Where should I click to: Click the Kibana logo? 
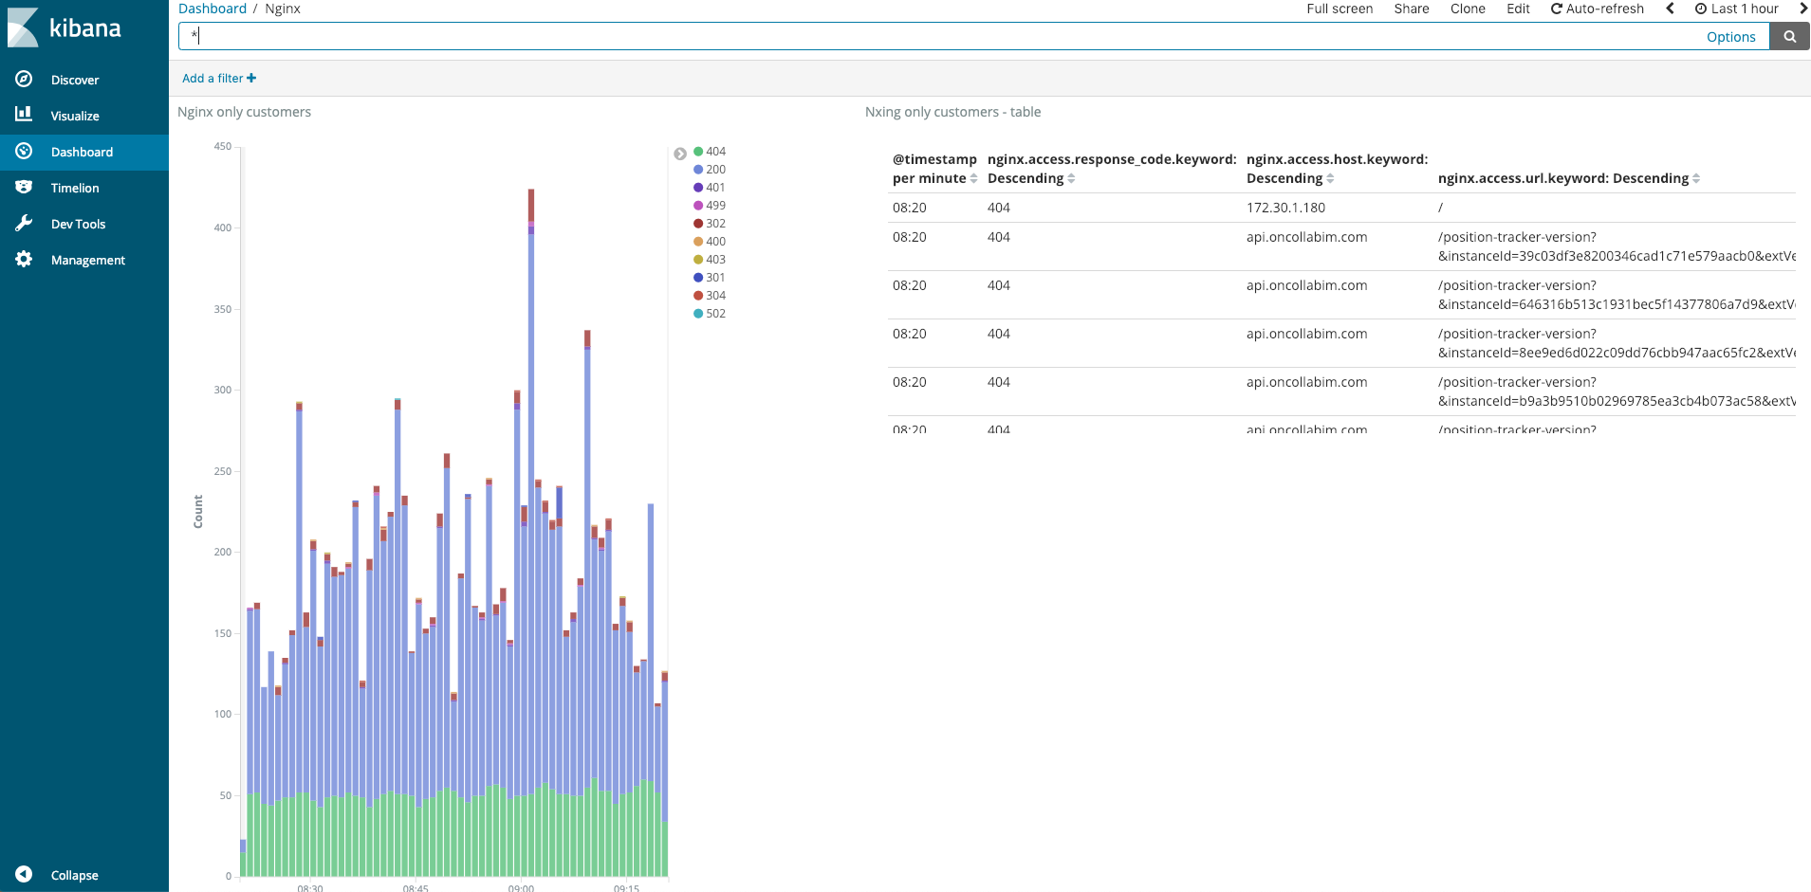pyautogui.click(x=65, y=27)
